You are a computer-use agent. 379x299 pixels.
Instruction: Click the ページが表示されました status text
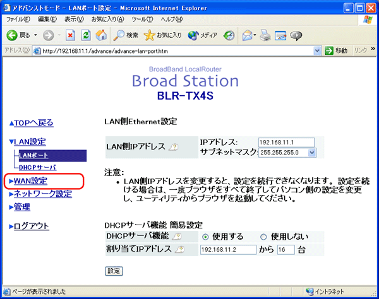tap(39, 291)
